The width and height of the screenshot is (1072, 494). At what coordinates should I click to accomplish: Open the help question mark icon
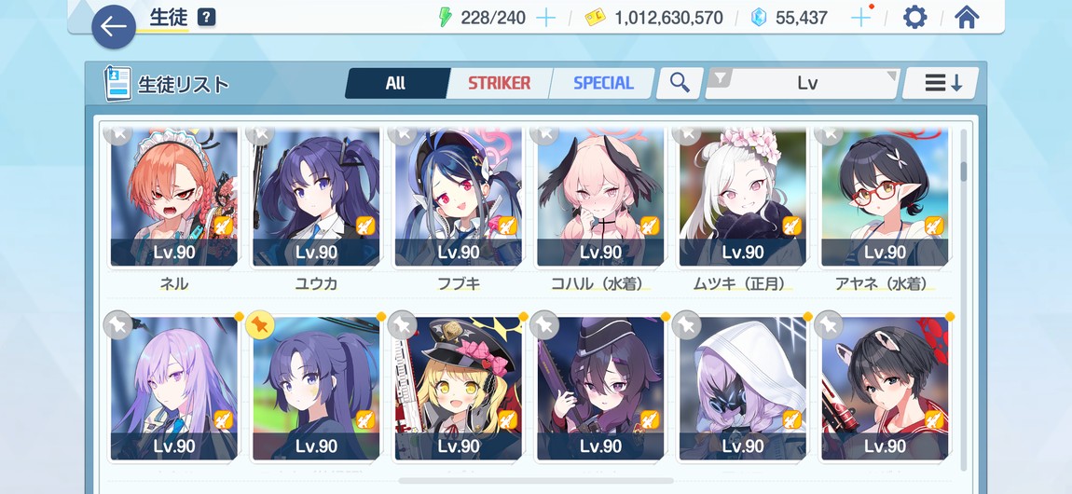[206, 18]
